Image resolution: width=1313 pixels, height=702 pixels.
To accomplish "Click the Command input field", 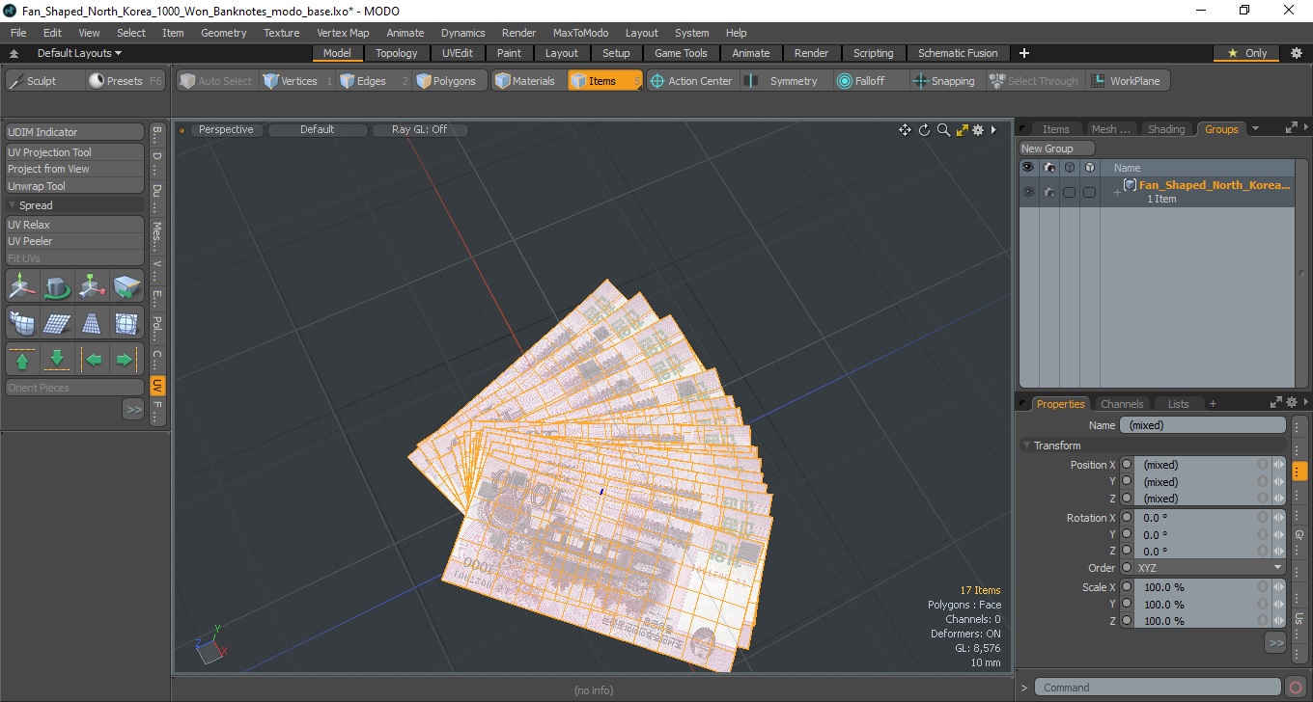I will [1159, 688].
